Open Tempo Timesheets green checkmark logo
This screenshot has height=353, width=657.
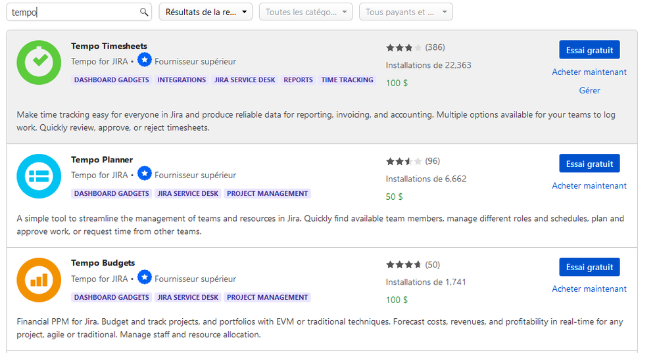pyautogui.click(x=39, y=62)
